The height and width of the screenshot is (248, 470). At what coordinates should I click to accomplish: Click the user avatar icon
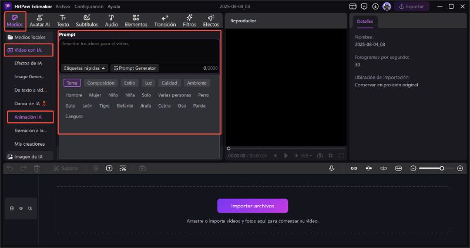tap(387, 6)
